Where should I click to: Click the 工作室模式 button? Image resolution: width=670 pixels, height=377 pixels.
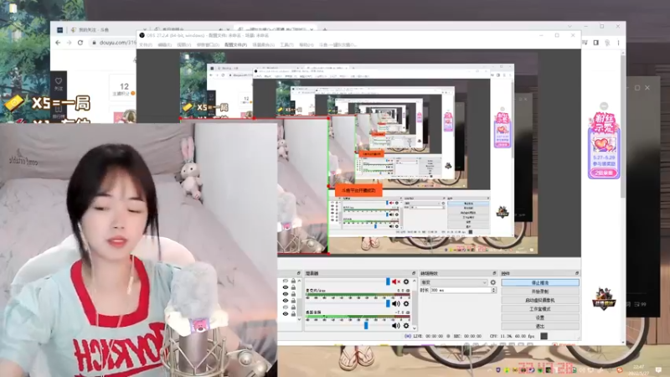click(540, 308)
